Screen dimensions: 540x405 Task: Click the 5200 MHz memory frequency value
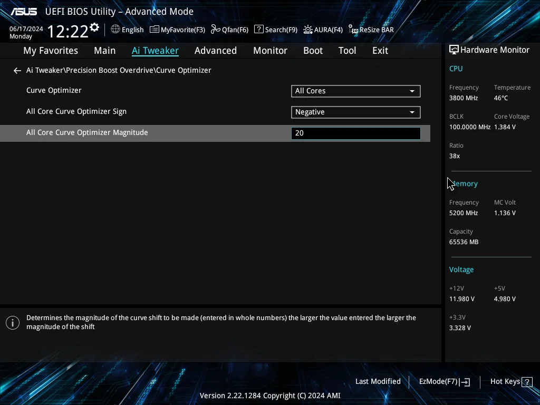464,213
